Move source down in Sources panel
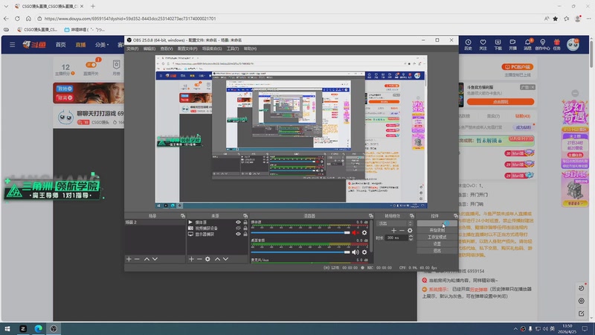Screen dimensions: 595x335 [225, 259]
